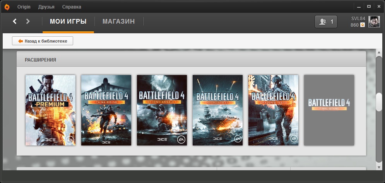385x183 pixels.
Task: Go back with the left arrow
Action: pyautogui.click(x=15, y=21)
